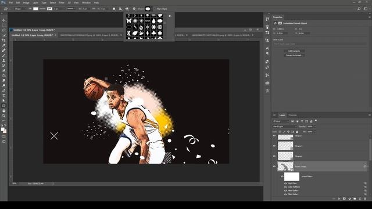Switch to the Channels tab

292,115
